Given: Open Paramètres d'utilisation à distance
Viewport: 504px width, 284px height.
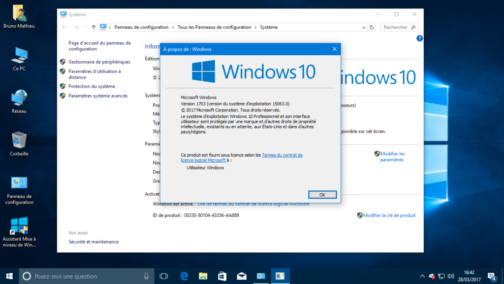Looking at the screenshot, I should click(94, 74).
